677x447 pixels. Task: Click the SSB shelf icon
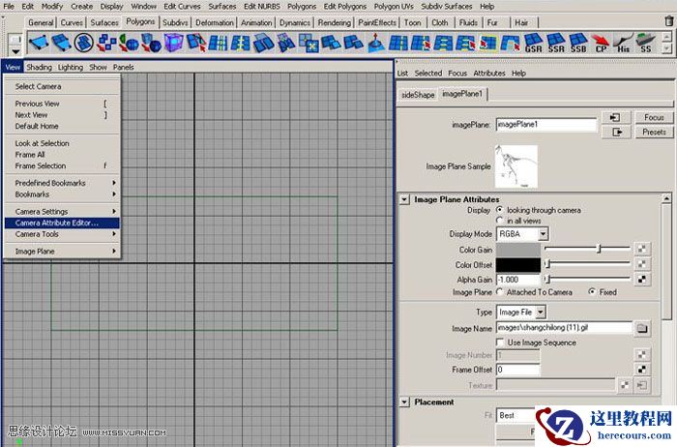point(578,43)
